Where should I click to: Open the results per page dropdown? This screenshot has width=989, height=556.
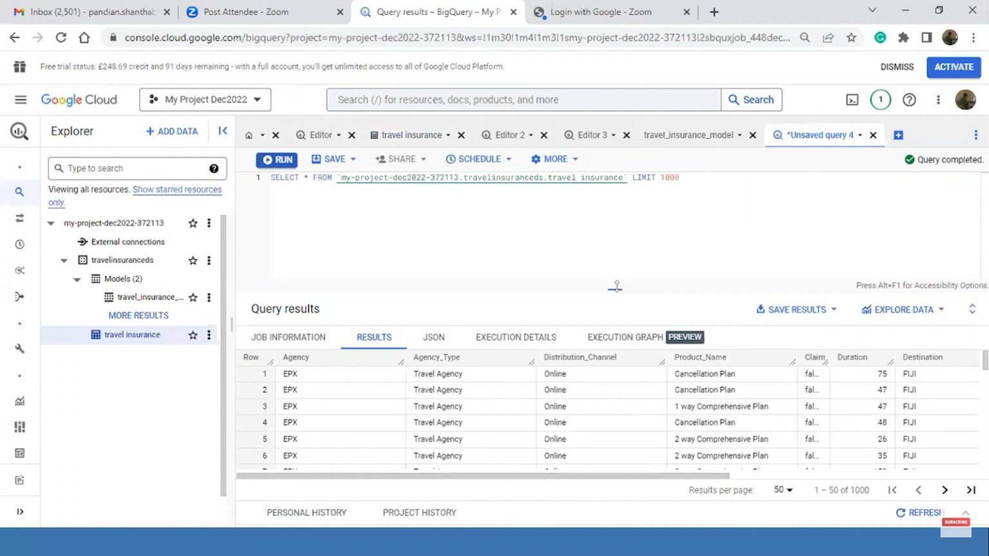tap(782, 490)
